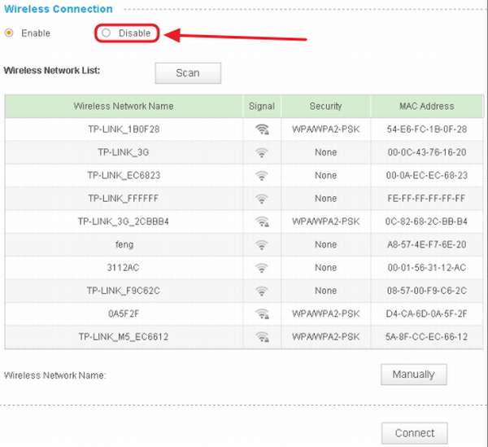
Task: Click MAC address 08-57-00-F9-C6-2C
Action: coord(427,291)
